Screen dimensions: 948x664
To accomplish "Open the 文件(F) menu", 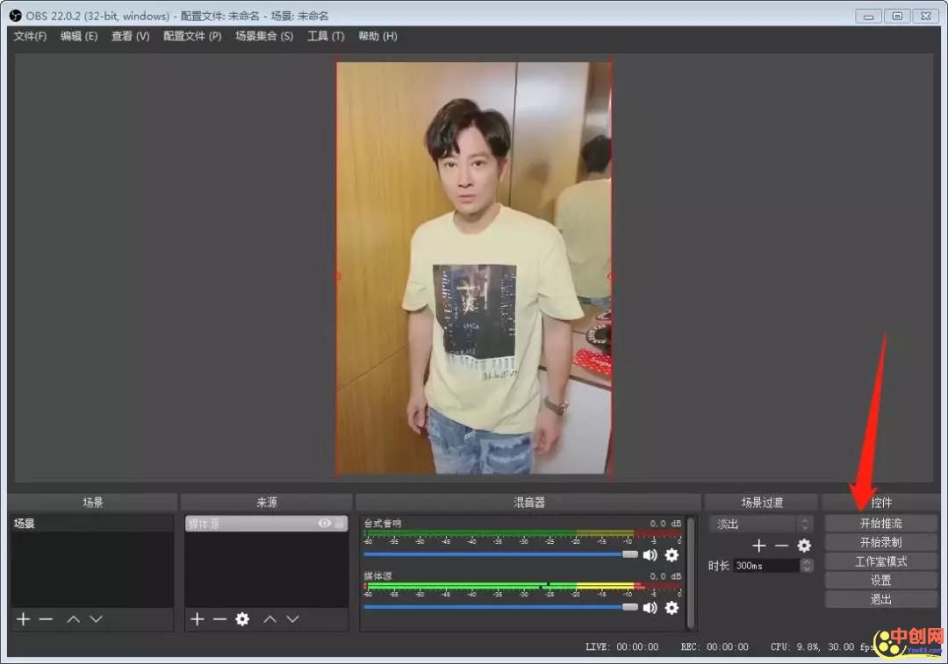I will (30, 36).
